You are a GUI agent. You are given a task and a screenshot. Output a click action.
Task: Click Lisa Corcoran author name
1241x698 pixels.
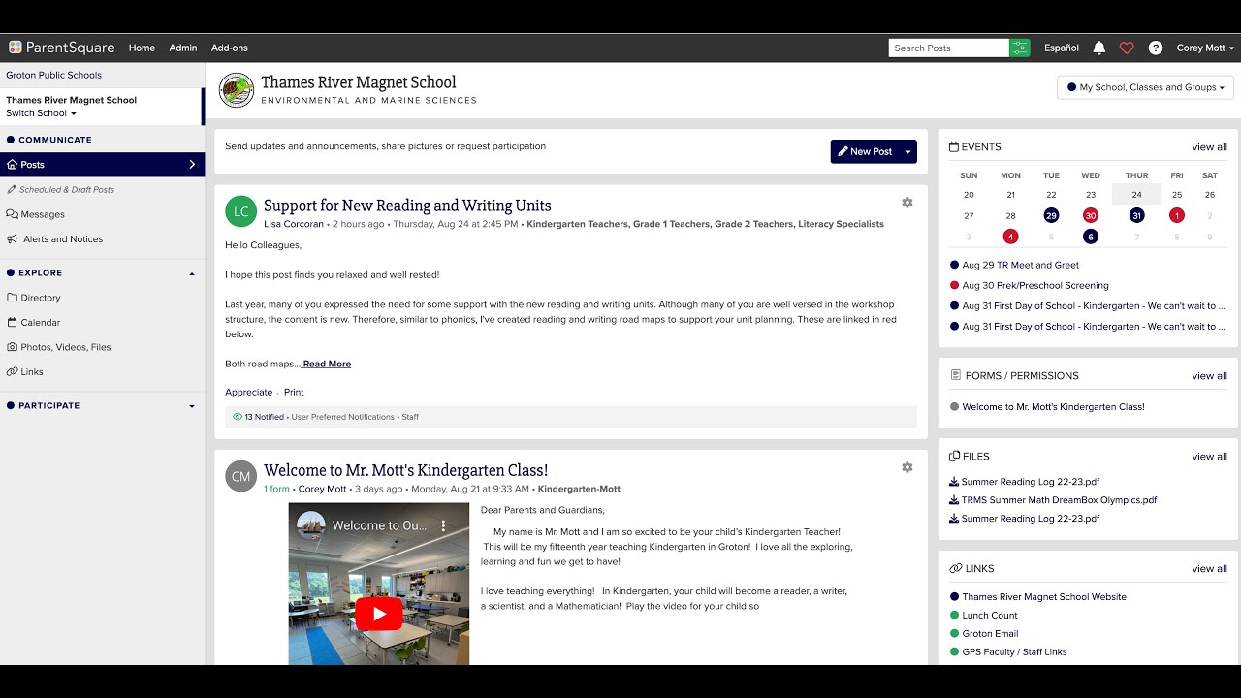pyautogui.click(x=294, y=224)
